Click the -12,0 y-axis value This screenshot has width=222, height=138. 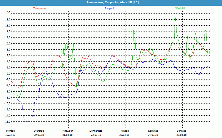[x=7, y=110]
